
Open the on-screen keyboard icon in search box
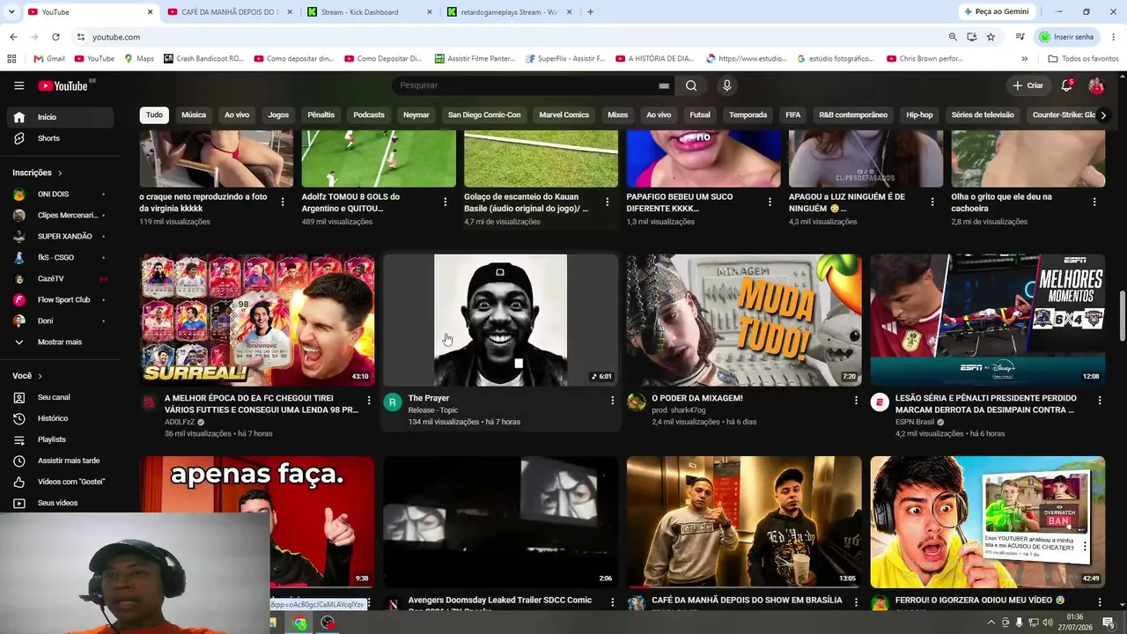click(664, 85)
